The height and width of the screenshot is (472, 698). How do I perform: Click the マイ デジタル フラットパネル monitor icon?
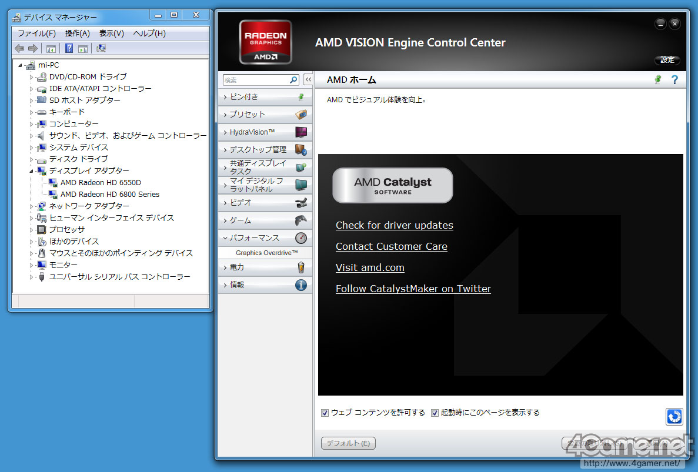point(301,185)
